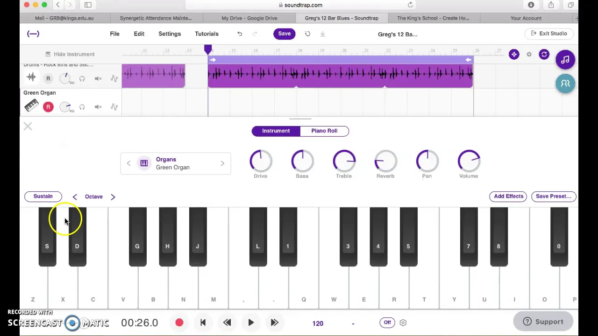The image size is (598, 336).
Task: Click Save Preset button
Action: point(554,196)
